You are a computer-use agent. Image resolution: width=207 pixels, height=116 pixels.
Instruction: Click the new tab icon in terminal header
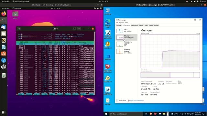click(19, 29)
